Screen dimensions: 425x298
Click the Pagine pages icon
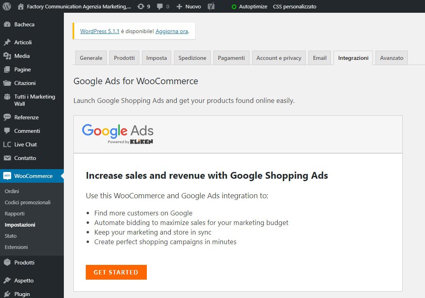pos(7,69)
